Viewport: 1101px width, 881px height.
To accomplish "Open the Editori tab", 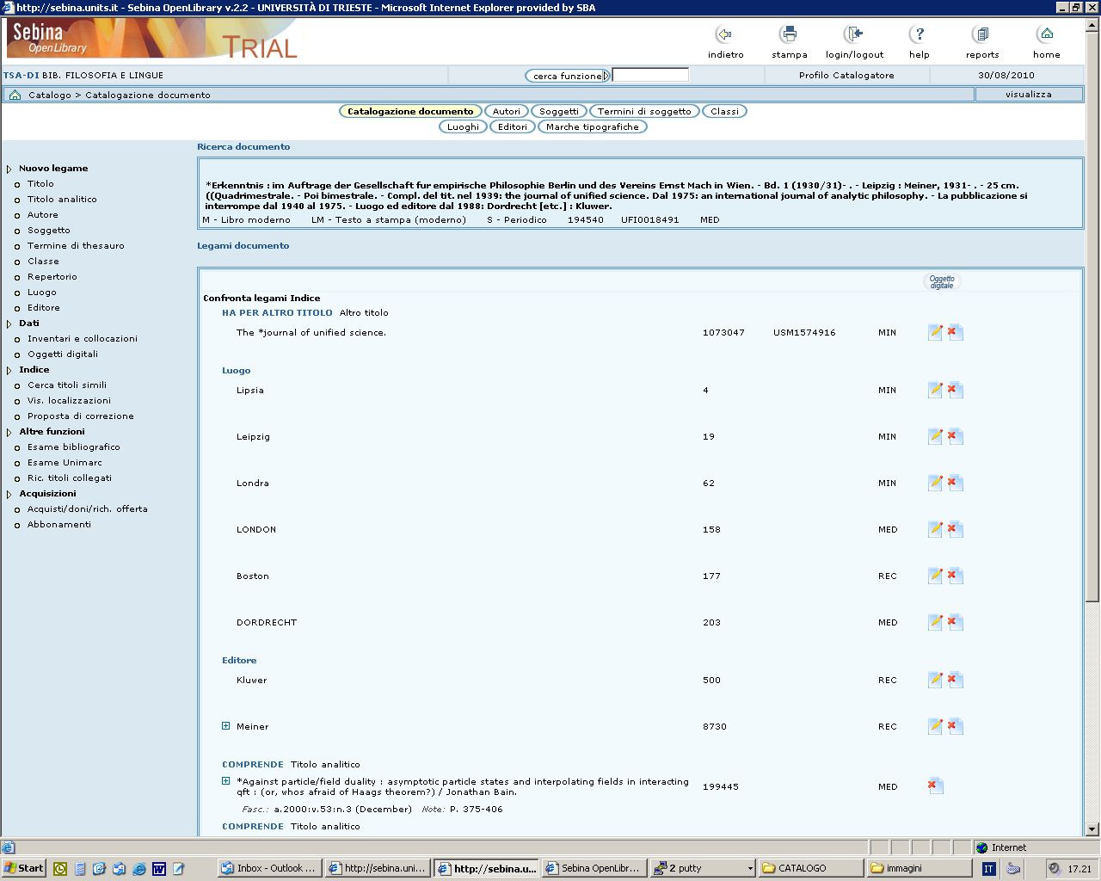I will (x=513, y=126).
